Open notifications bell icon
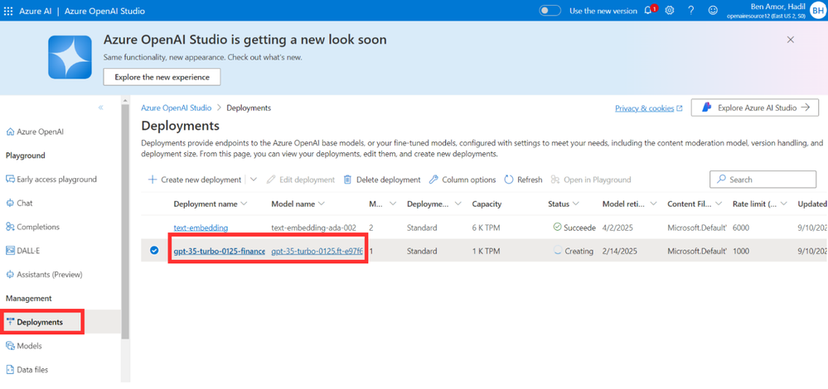This screenshot has height=389, width=828. point(648,11)
